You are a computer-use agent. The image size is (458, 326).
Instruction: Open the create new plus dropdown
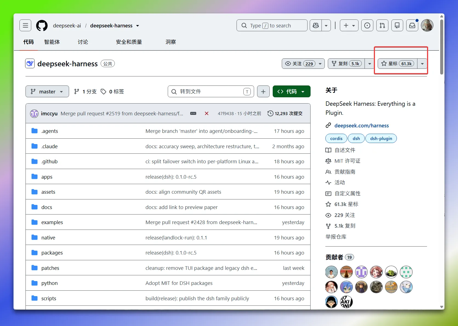click(349, 25)
